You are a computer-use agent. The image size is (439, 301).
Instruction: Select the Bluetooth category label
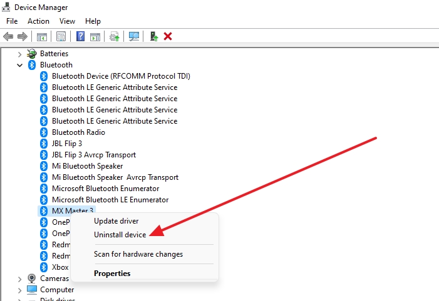click(x=56, y=65)
